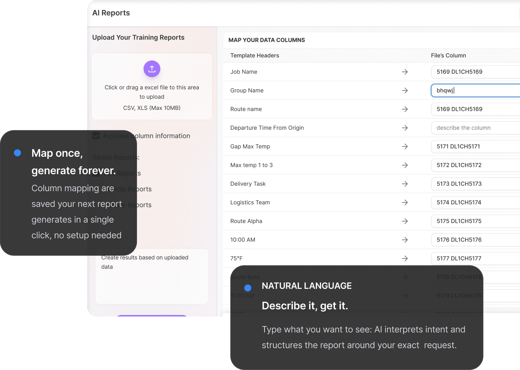Click the purple upload icon

[152, 69]
